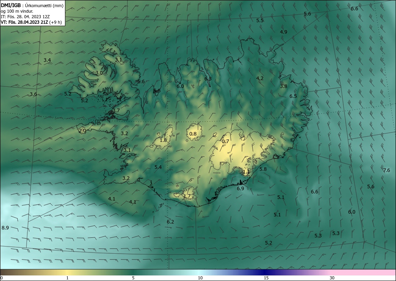Click the 0.8 value on Hofsjökull glacier

pos(193,134)
